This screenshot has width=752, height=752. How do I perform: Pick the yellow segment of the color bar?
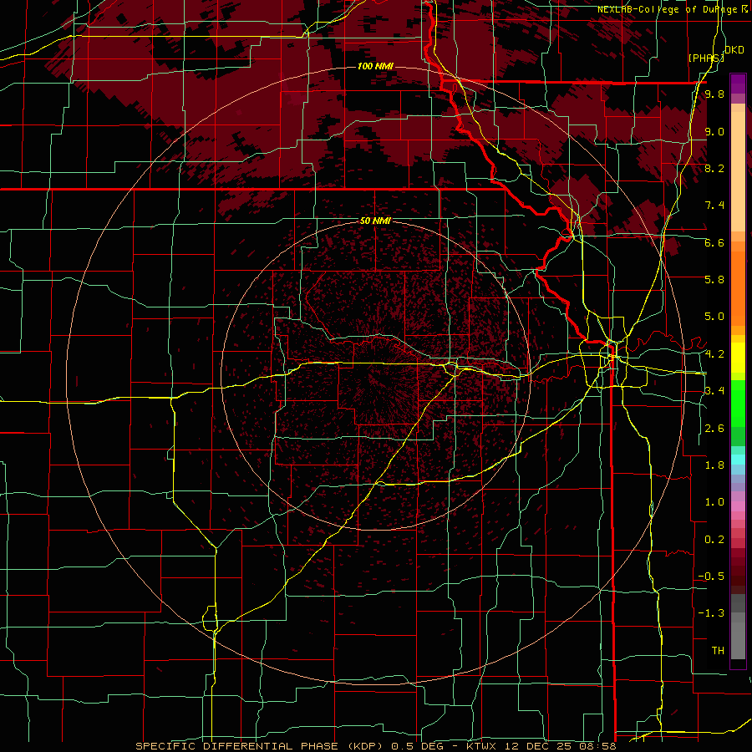pyautogui.click(x=738, y=358)
